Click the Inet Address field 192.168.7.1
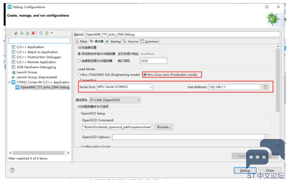Screen dimensions: 288x183 point(234,87)
